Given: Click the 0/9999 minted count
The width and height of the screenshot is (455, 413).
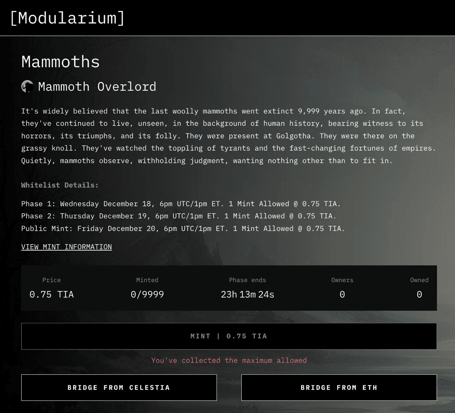Looking at the screenshot, I should 147,294.
